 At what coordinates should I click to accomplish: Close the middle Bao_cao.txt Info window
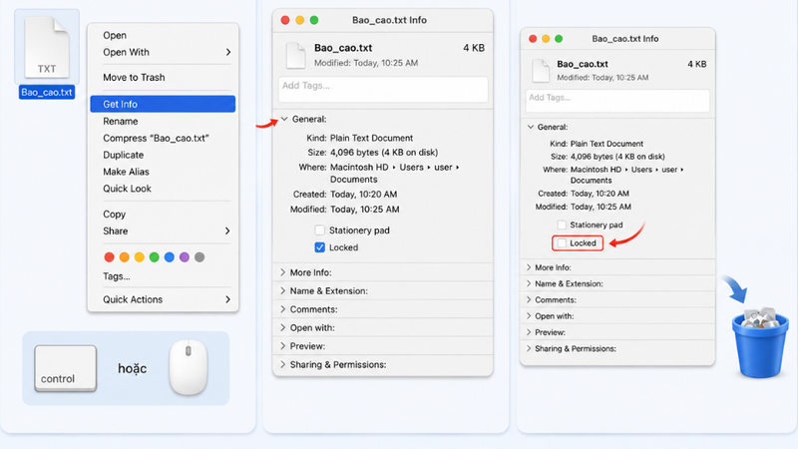(x=285, y=20)
